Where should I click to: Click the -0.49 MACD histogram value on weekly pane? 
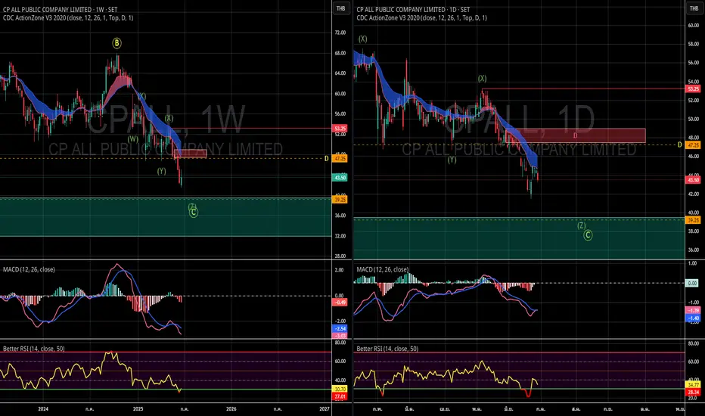tap(340, 303)
